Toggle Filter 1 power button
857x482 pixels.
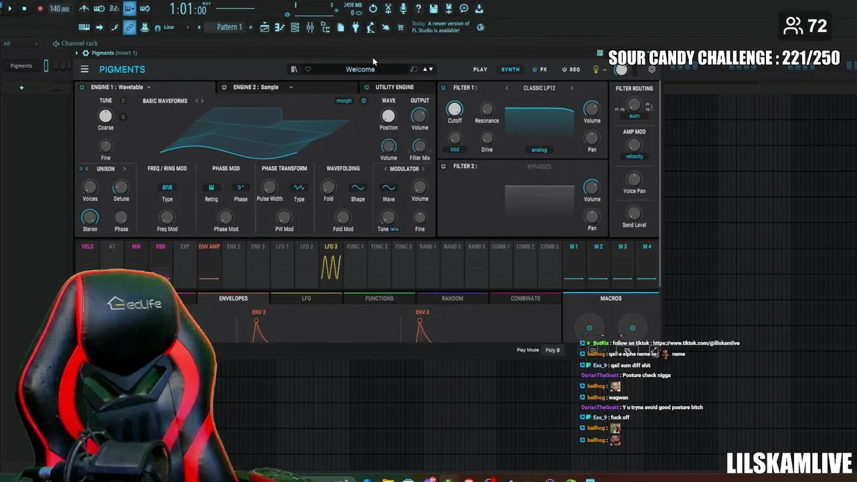pyautogui.click(x=444, y=88)
